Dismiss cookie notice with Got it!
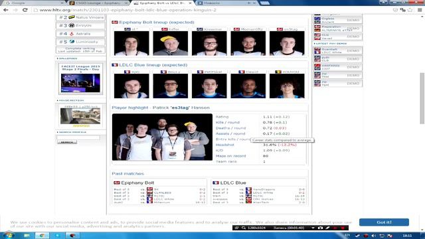 tap(384, 222)
